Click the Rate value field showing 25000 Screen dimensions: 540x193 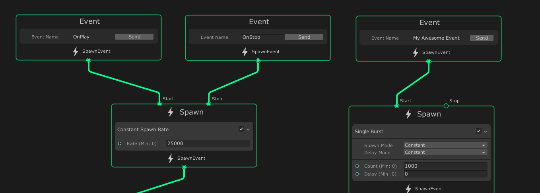pos(208,143)
